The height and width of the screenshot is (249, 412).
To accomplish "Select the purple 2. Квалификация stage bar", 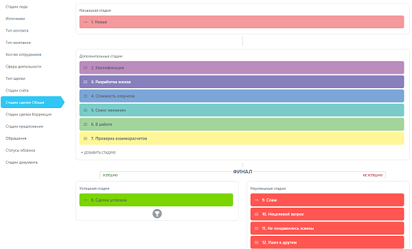I will coord(242,67).
